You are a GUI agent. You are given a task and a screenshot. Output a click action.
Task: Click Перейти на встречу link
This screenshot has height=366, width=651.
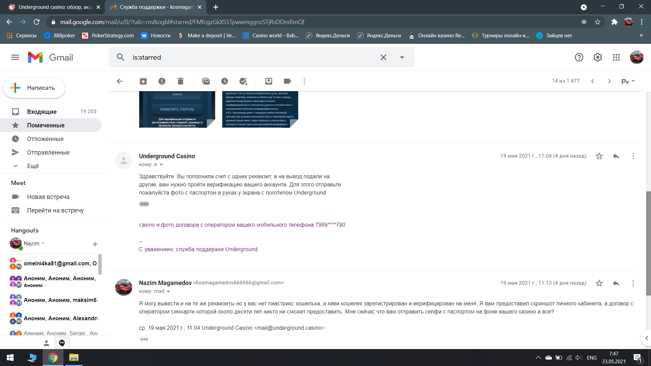(55, 210)
